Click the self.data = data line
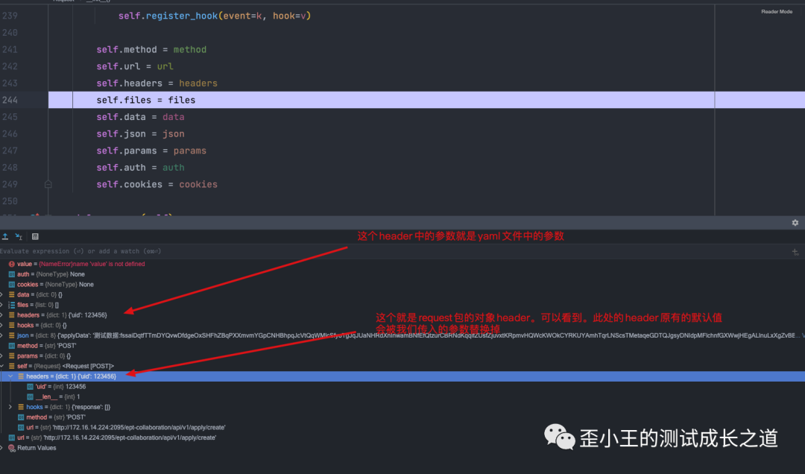This screenshot has height=474, width=805. 141,117
